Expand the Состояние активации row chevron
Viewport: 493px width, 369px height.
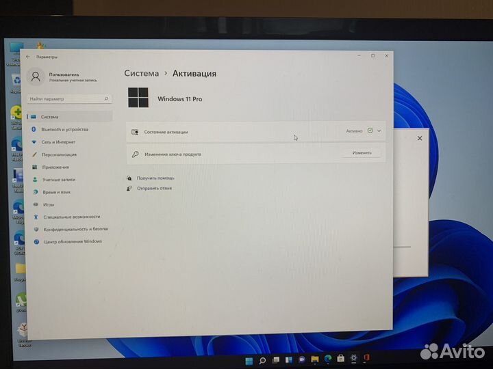pos(379,131)
